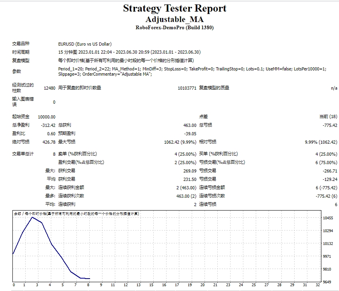
Task: Click the "连续亏损次数" label
Action: [212, 196]
